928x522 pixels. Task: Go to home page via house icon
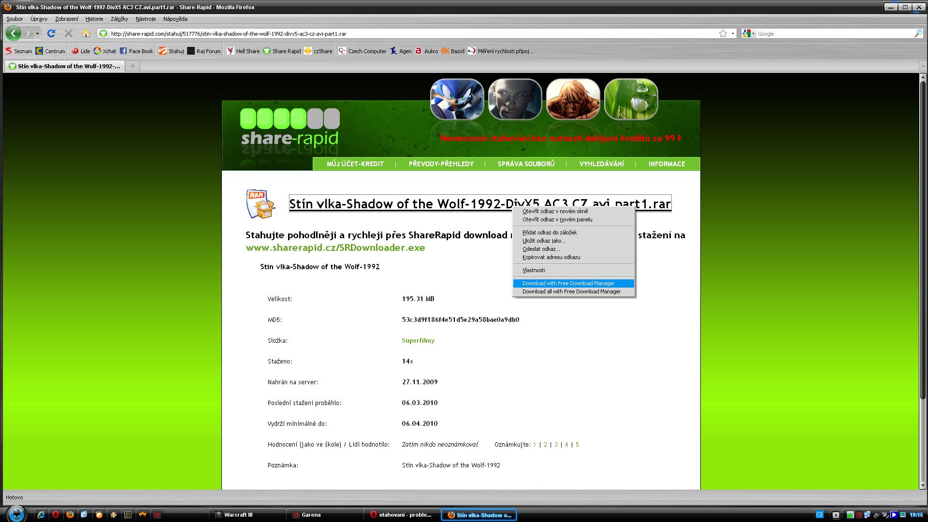point(86,33)
